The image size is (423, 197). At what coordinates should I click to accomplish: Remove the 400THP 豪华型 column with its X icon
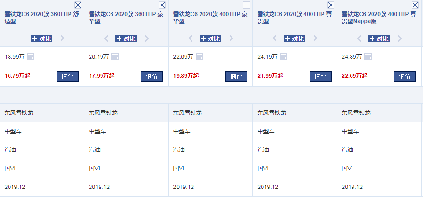247,5
